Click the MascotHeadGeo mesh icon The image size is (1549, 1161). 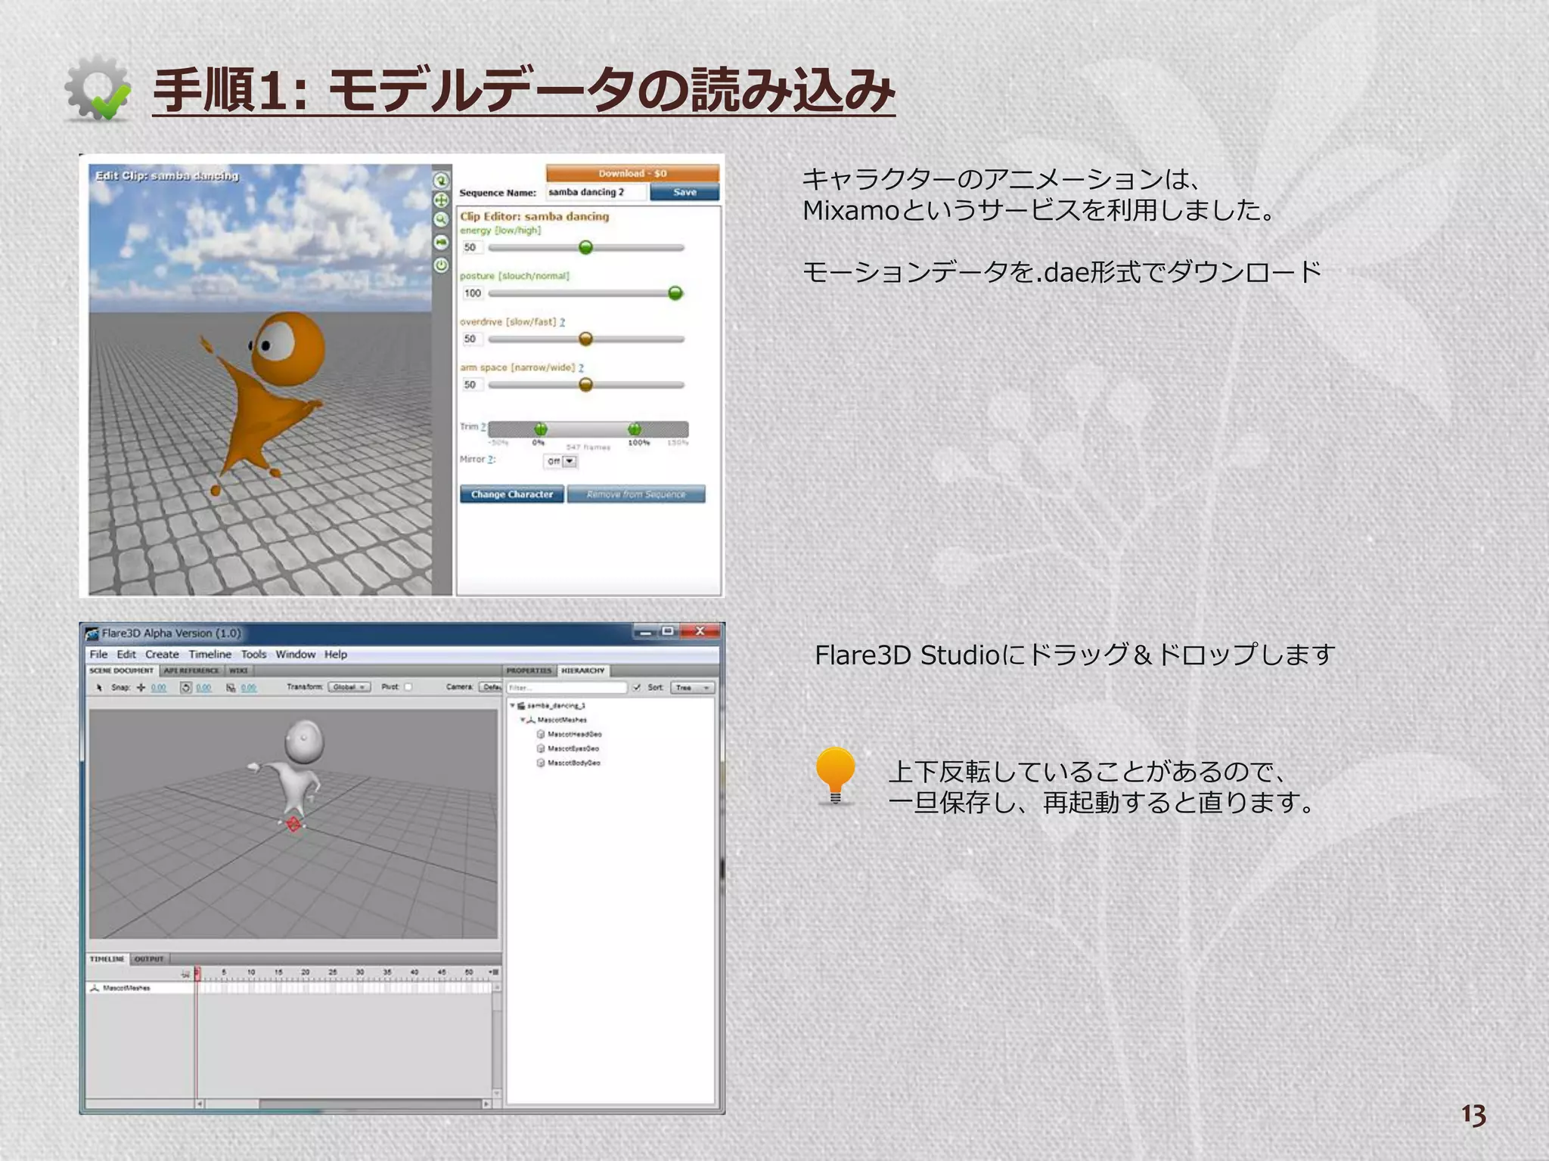(541, 734)
